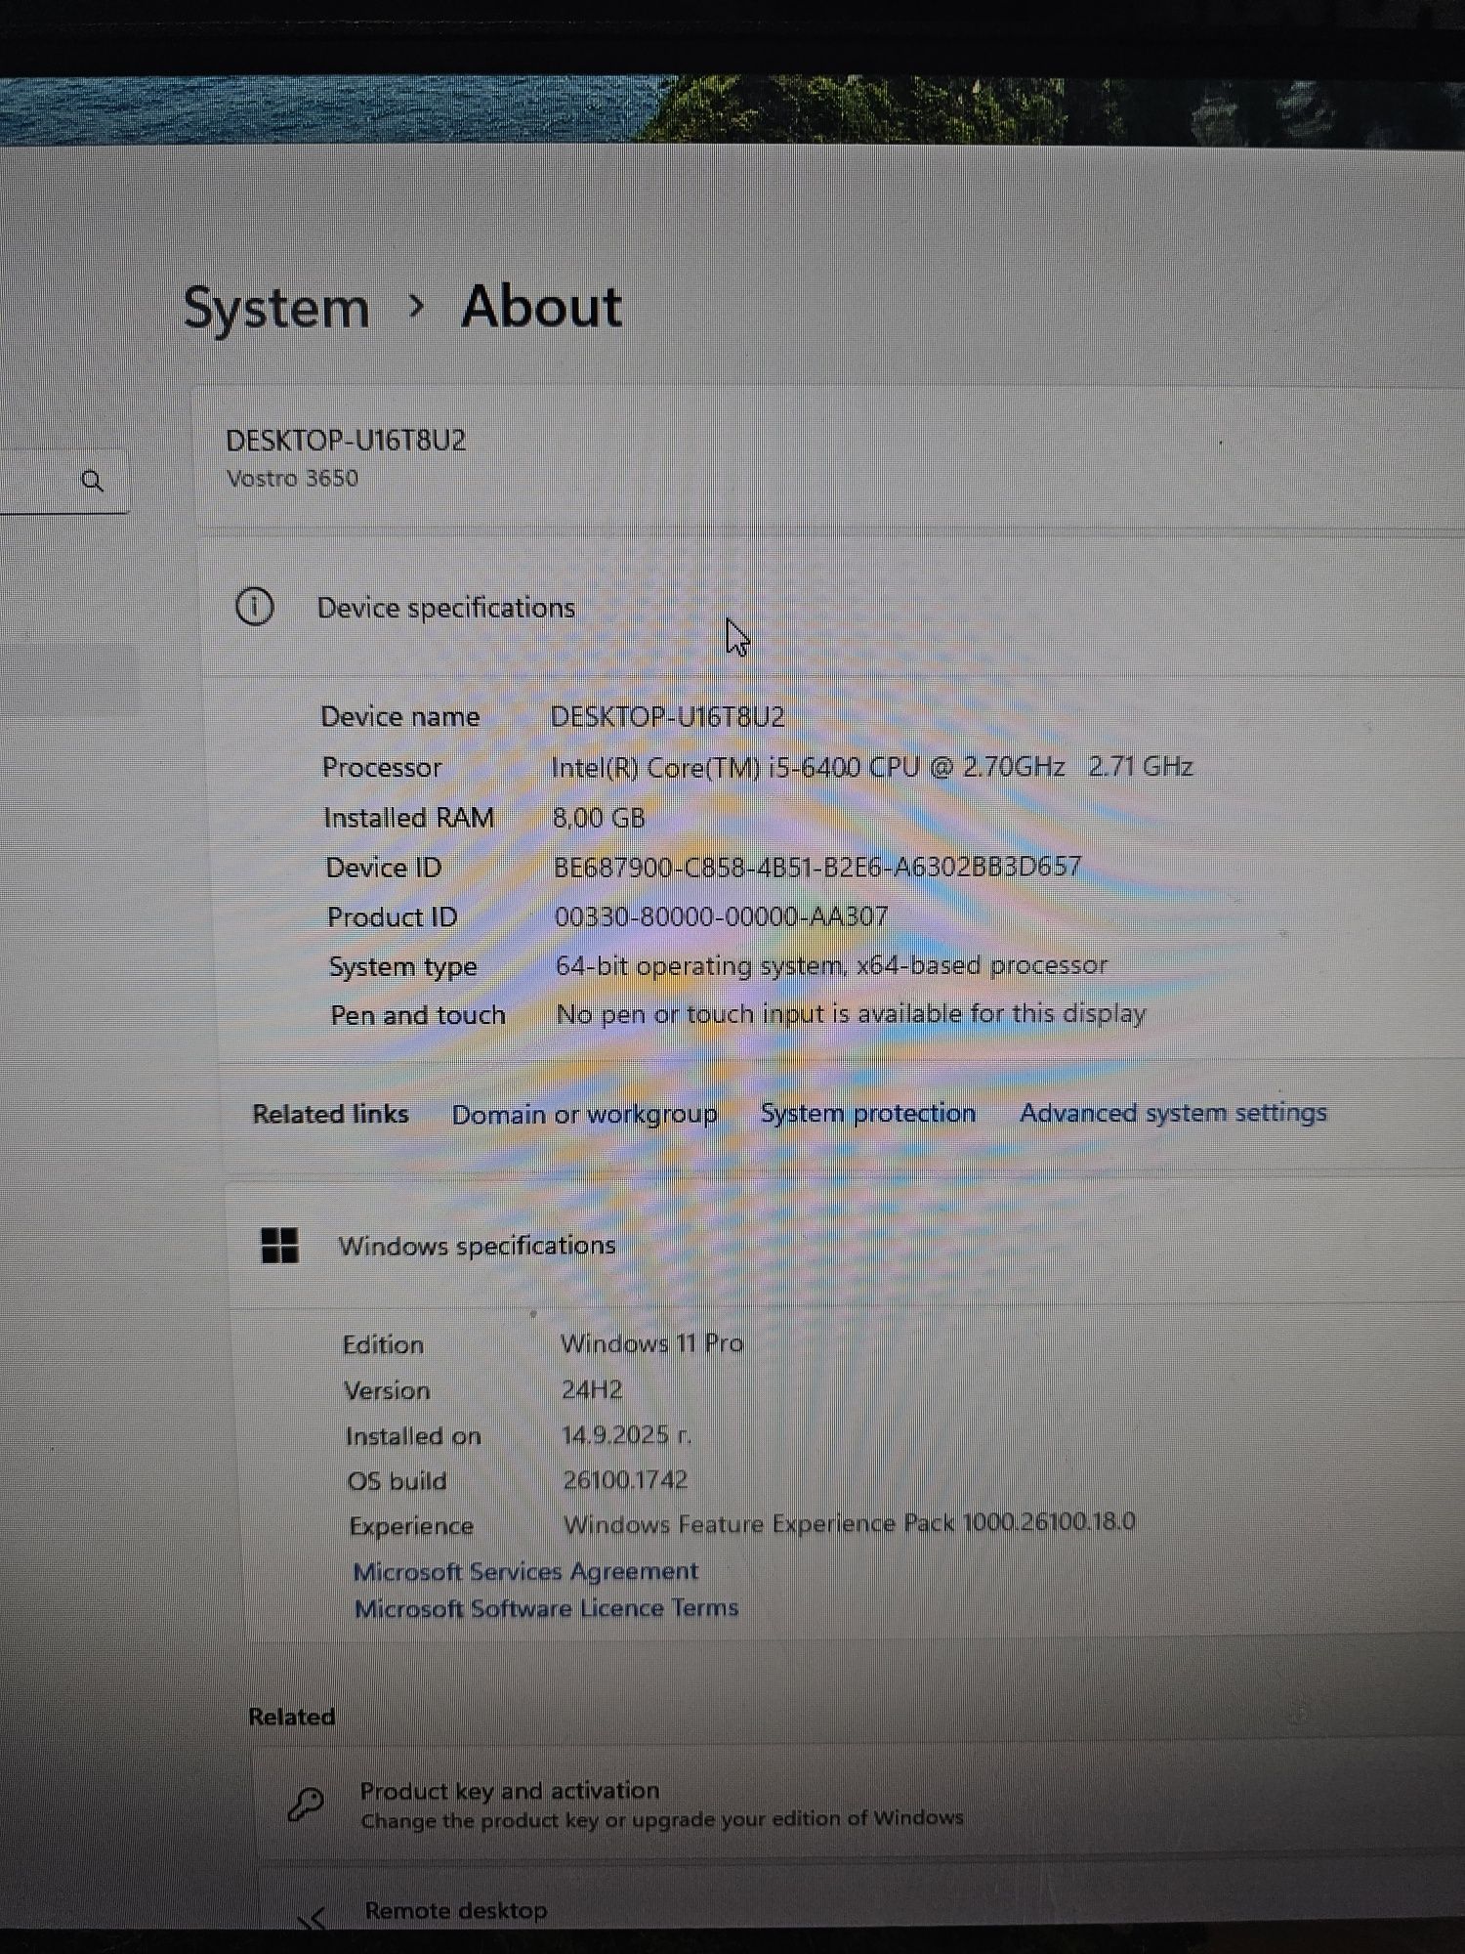
Task: Click the Windows logo icon
Action: (279, 1246)
